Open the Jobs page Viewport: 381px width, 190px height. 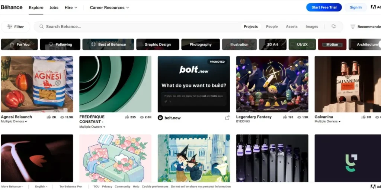pos(54,7)
